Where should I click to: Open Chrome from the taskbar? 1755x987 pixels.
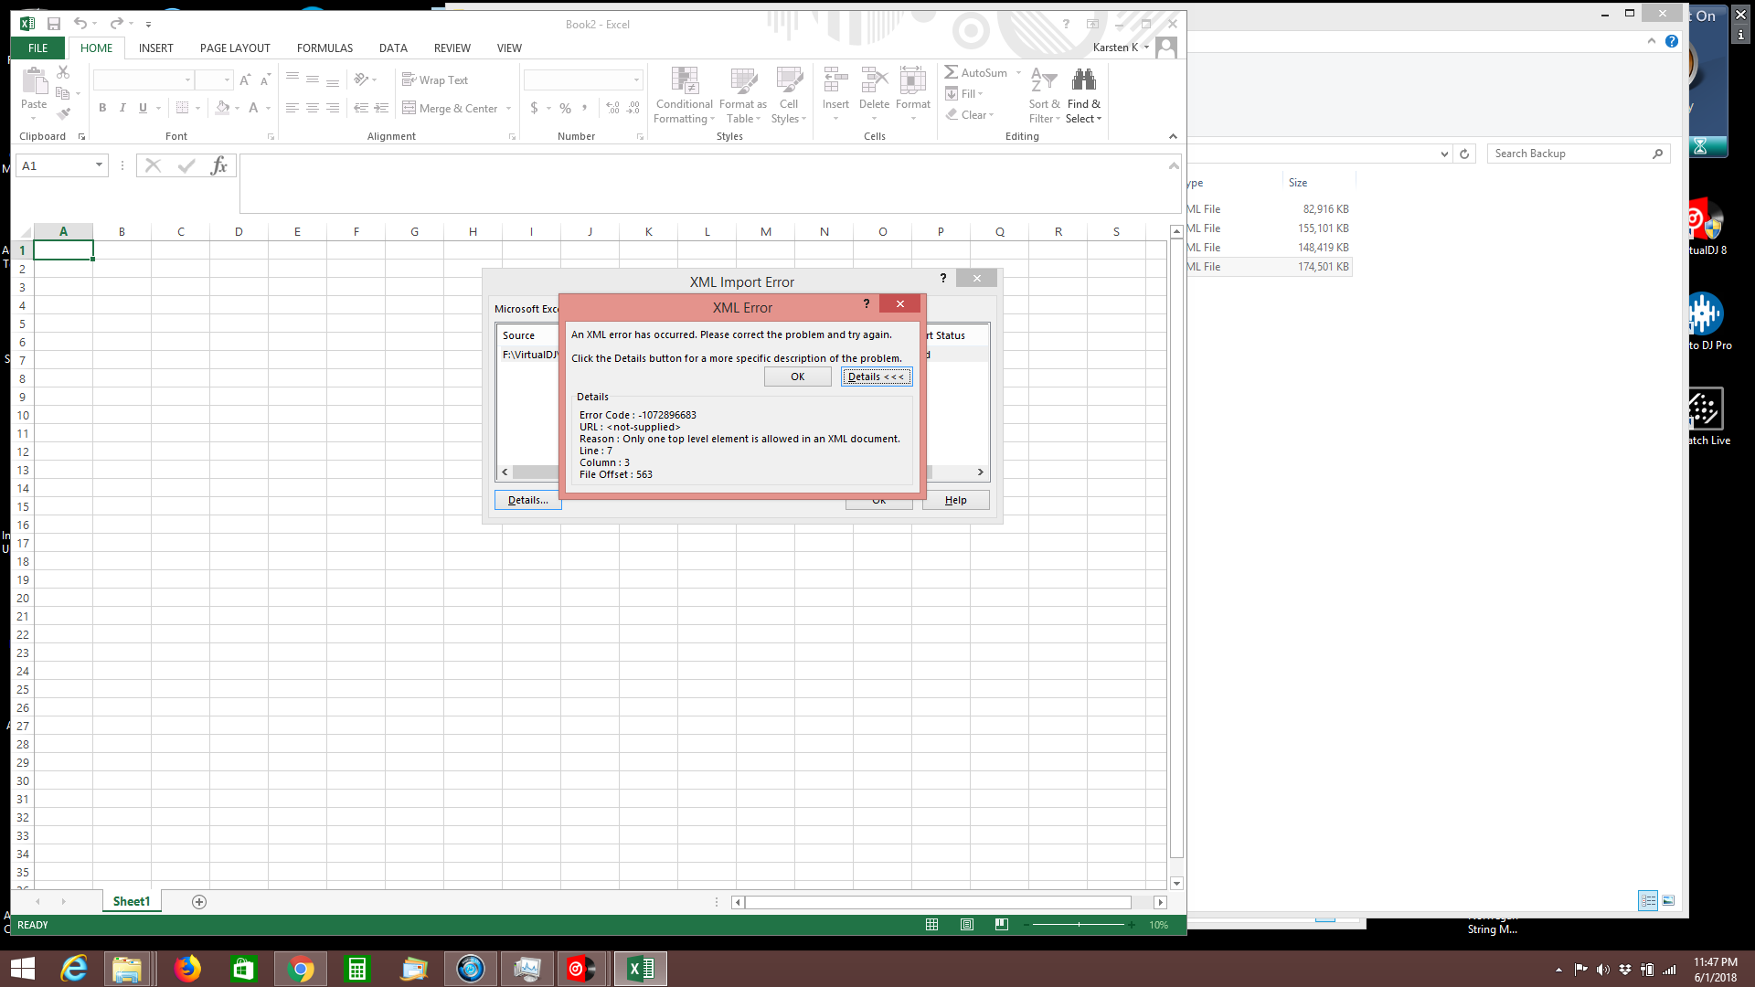[x=300, y=968]
